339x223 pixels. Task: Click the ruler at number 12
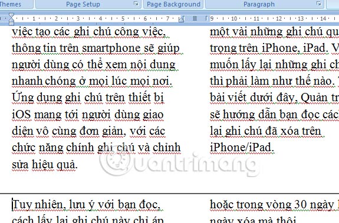278,19
